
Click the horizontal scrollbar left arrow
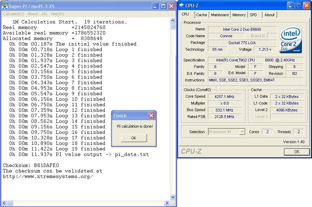click(3, 203)
